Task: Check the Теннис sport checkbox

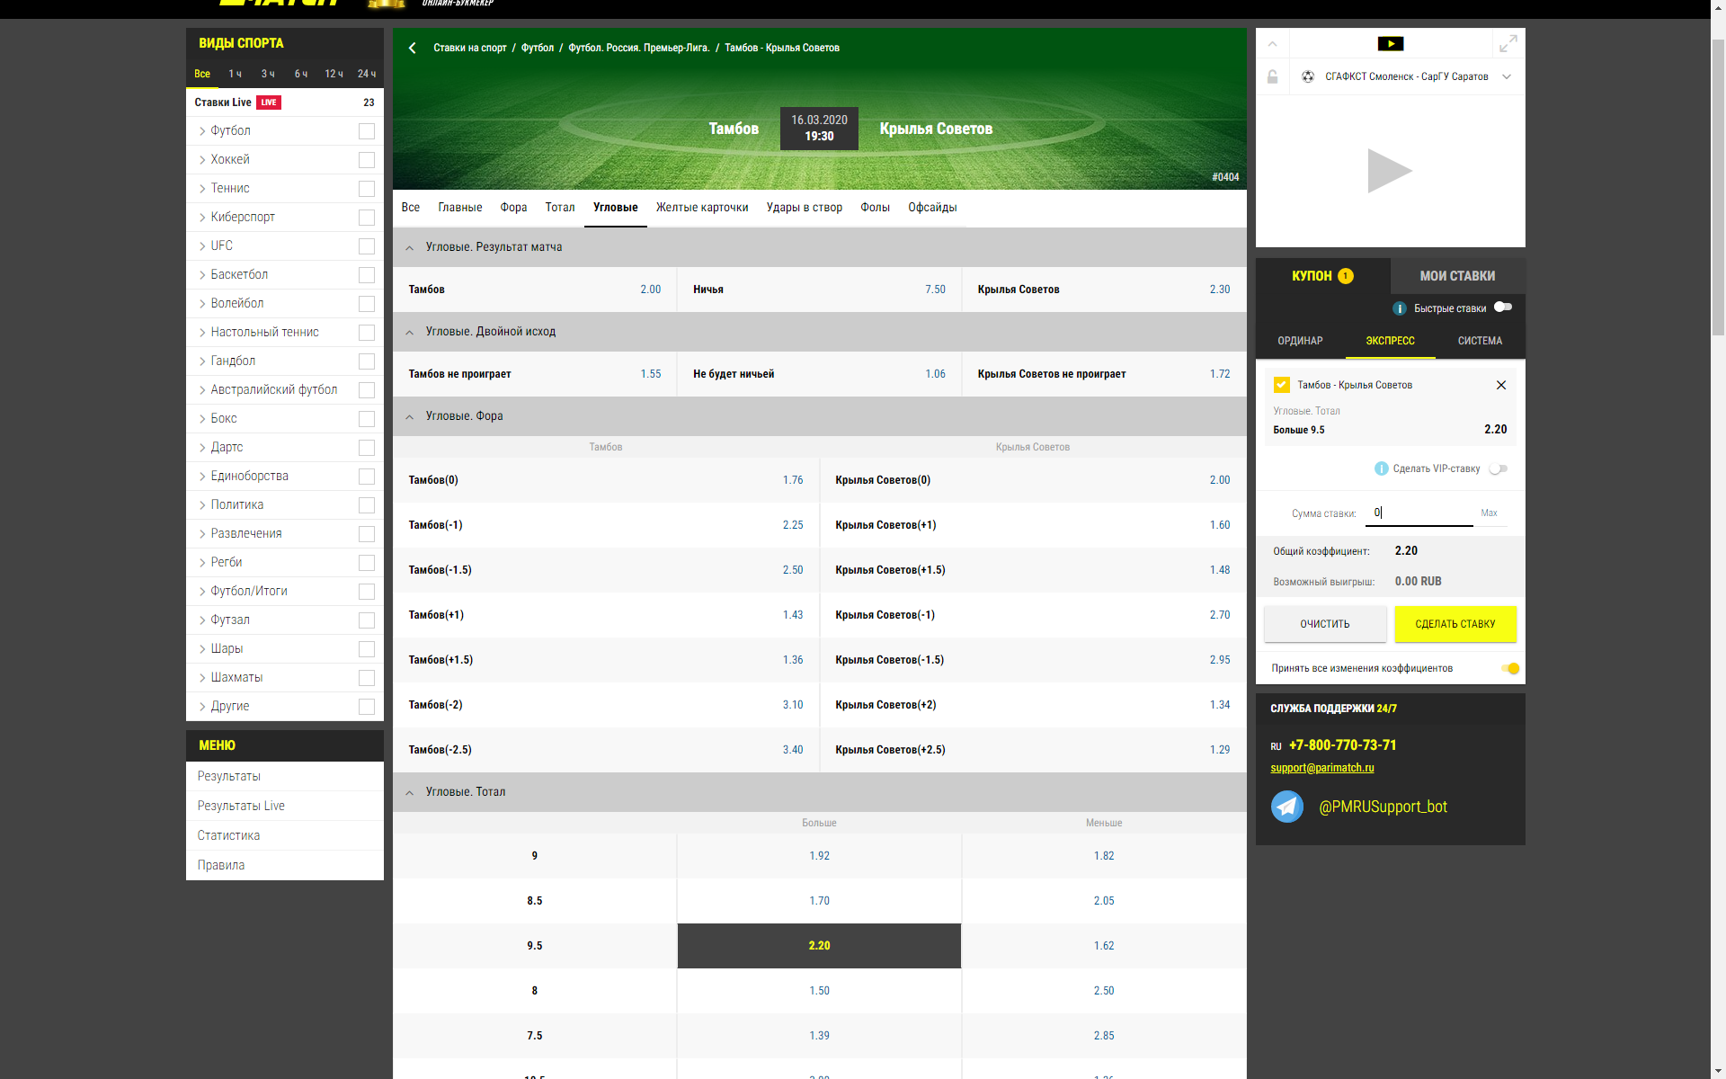Action: pyautogui.click(x=367, y=189)
